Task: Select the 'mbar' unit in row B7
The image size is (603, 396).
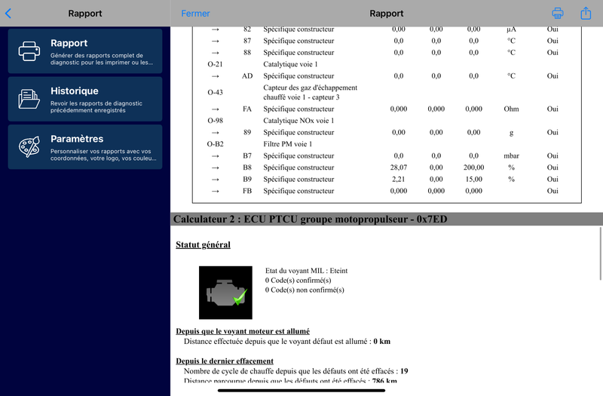Action: pos(511,156)
